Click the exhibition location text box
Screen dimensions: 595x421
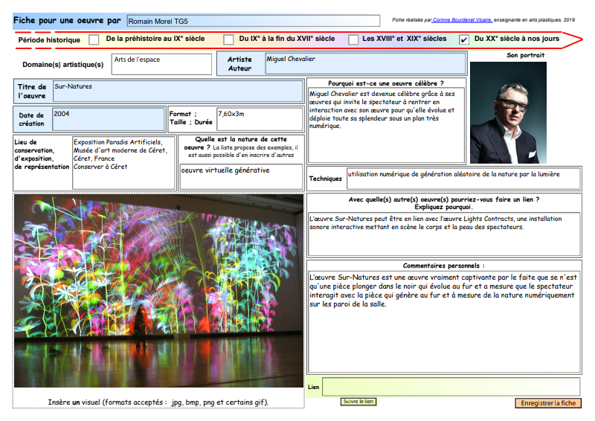click(x=123, y=162)
